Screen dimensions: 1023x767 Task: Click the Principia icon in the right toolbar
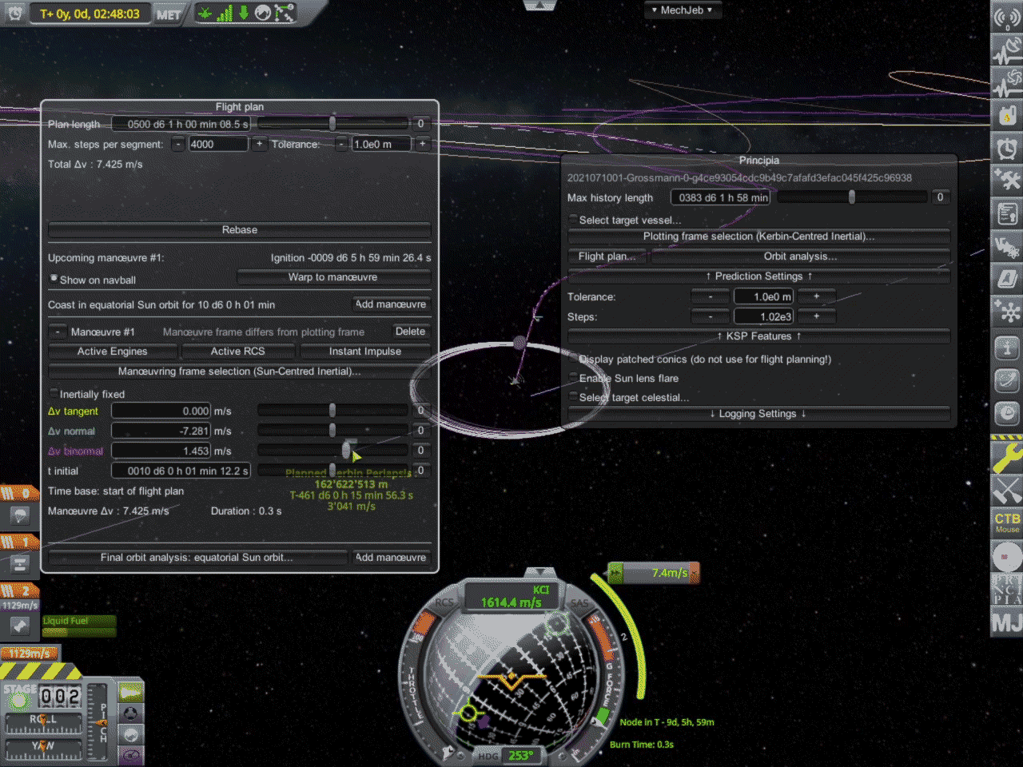click(x=1007, y=590)
